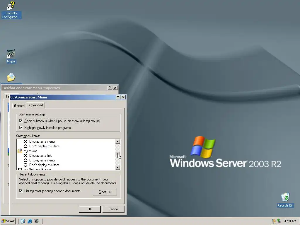The image size is (300, 225).
Task: Click the Clear List button
Action: pos(105,192)
